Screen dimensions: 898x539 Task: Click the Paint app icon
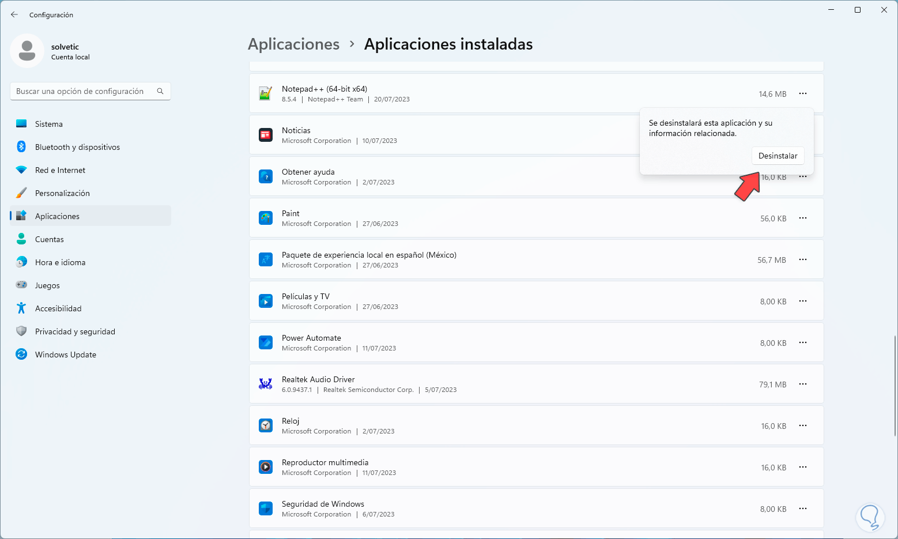click(265, 218)
